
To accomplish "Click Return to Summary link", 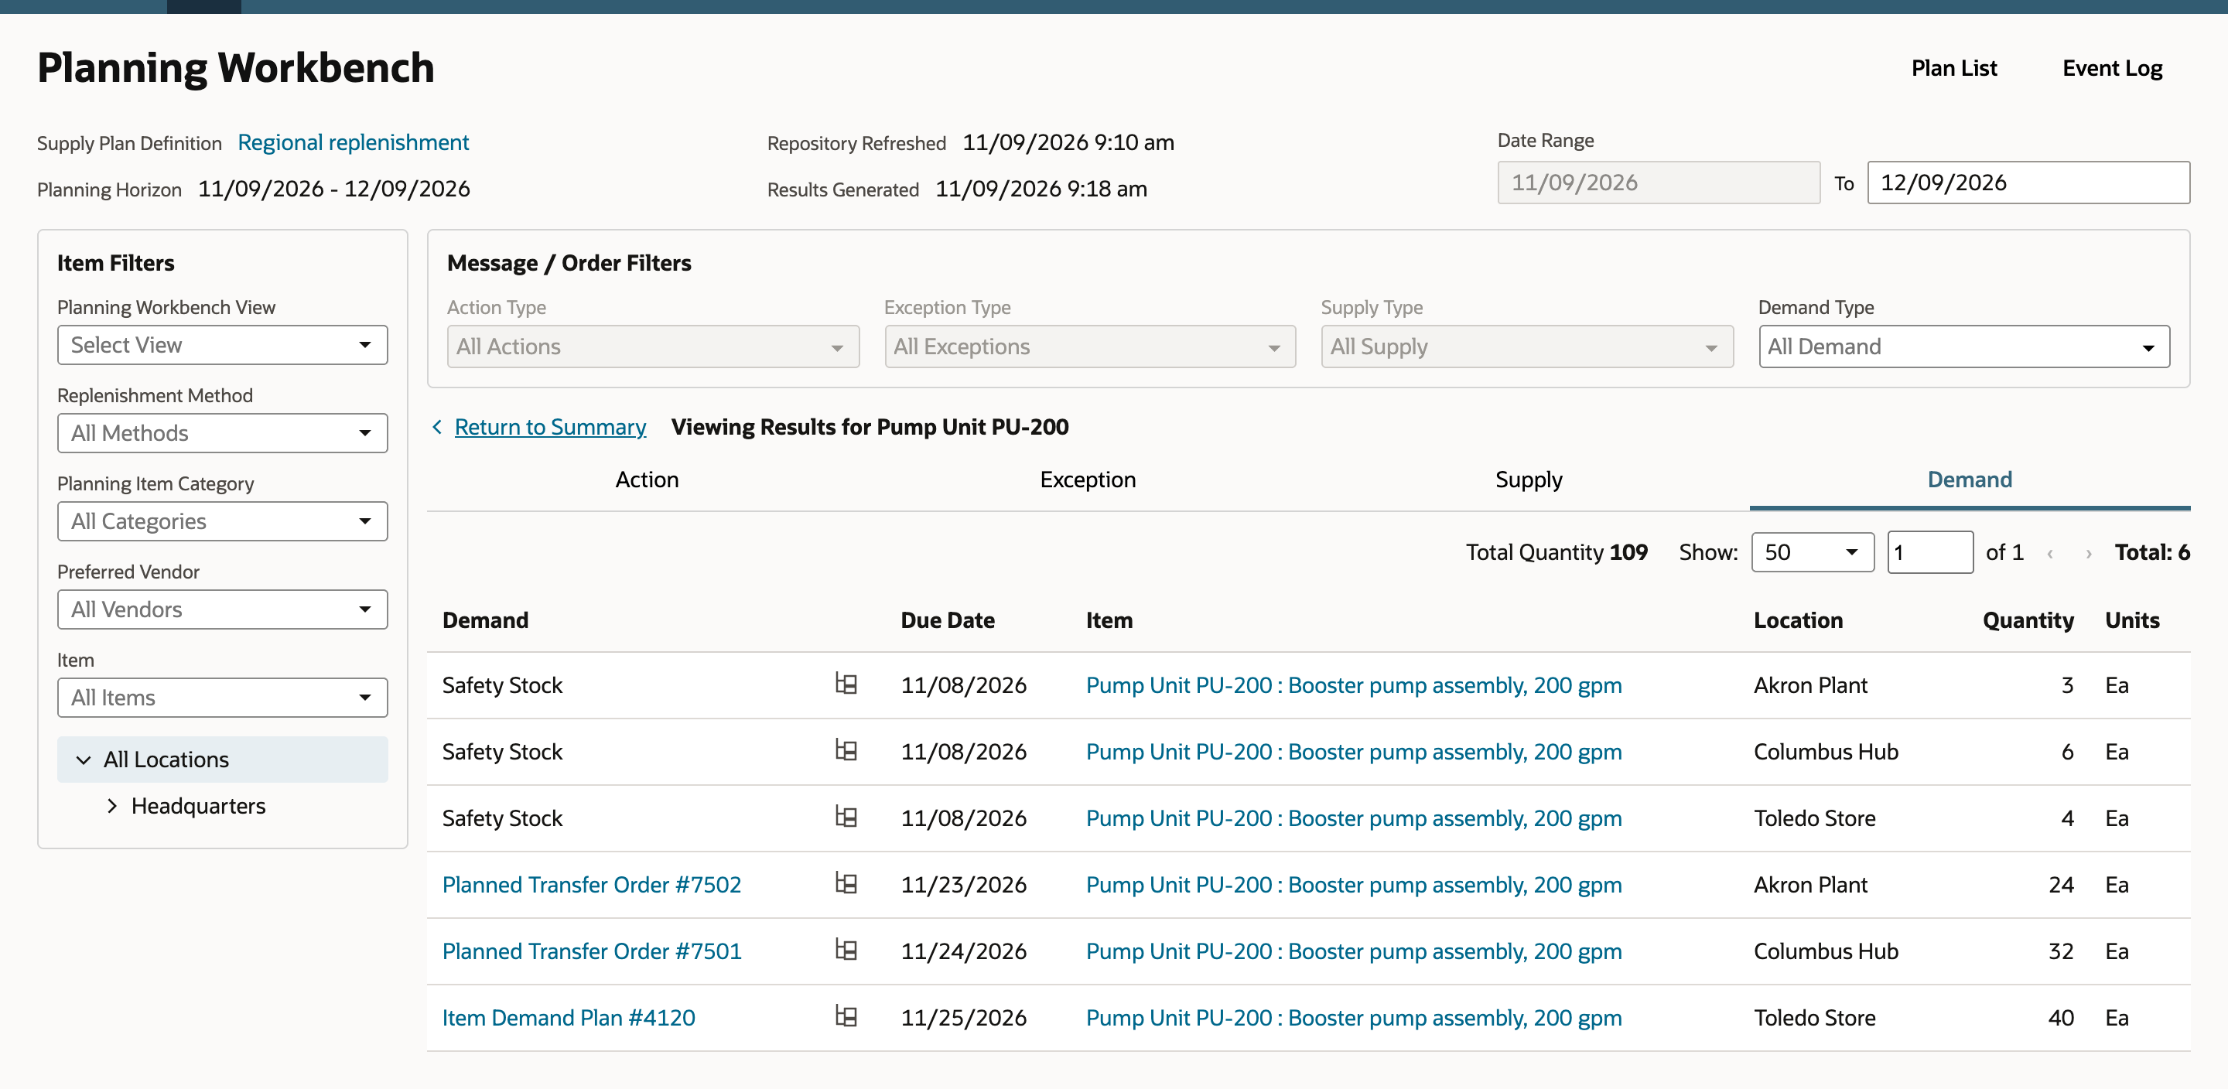I will pos(550,427).
